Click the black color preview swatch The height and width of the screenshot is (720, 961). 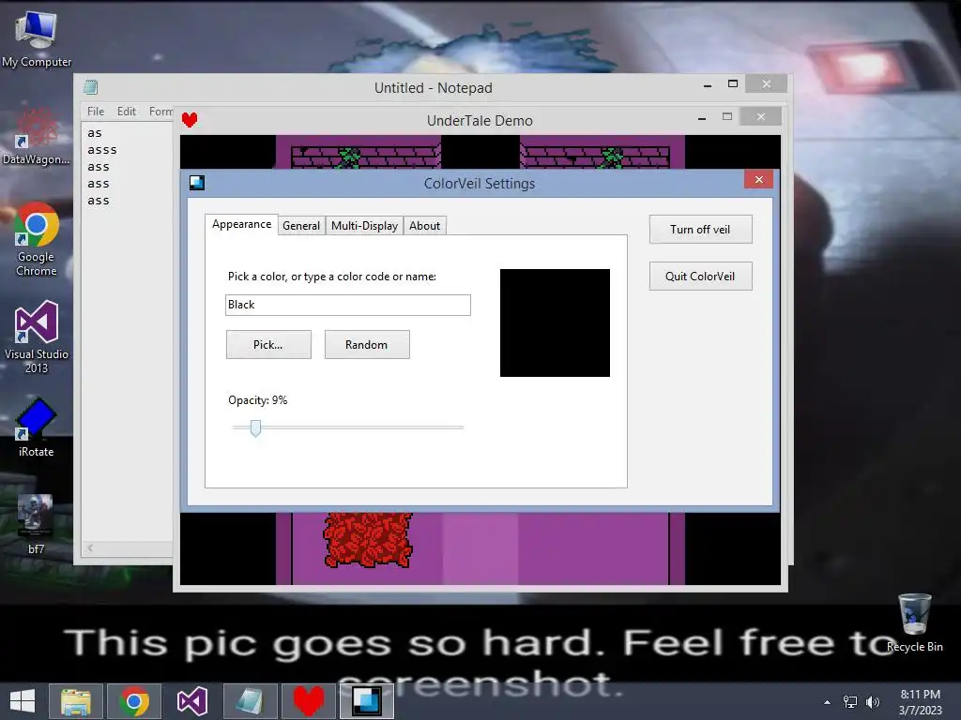pyautogui.click(x=555, y=322)
